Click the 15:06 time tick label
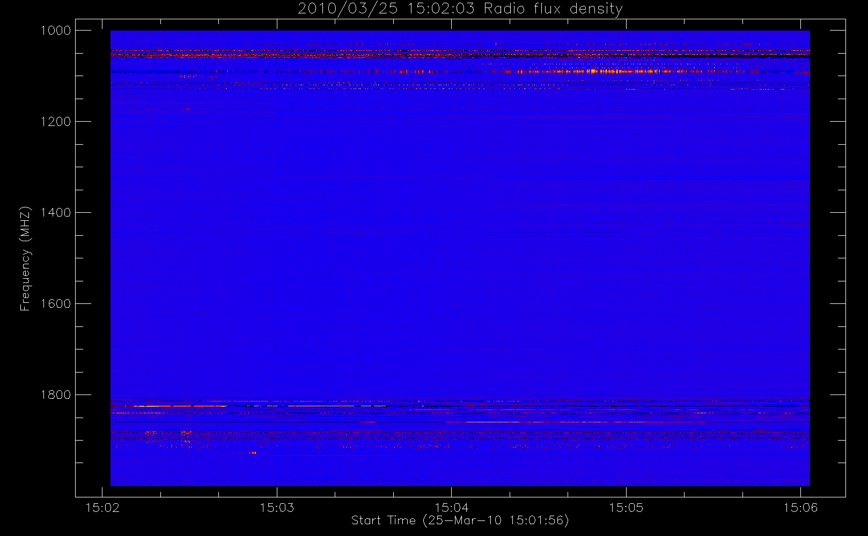868x536 pixels. [800, 508]
